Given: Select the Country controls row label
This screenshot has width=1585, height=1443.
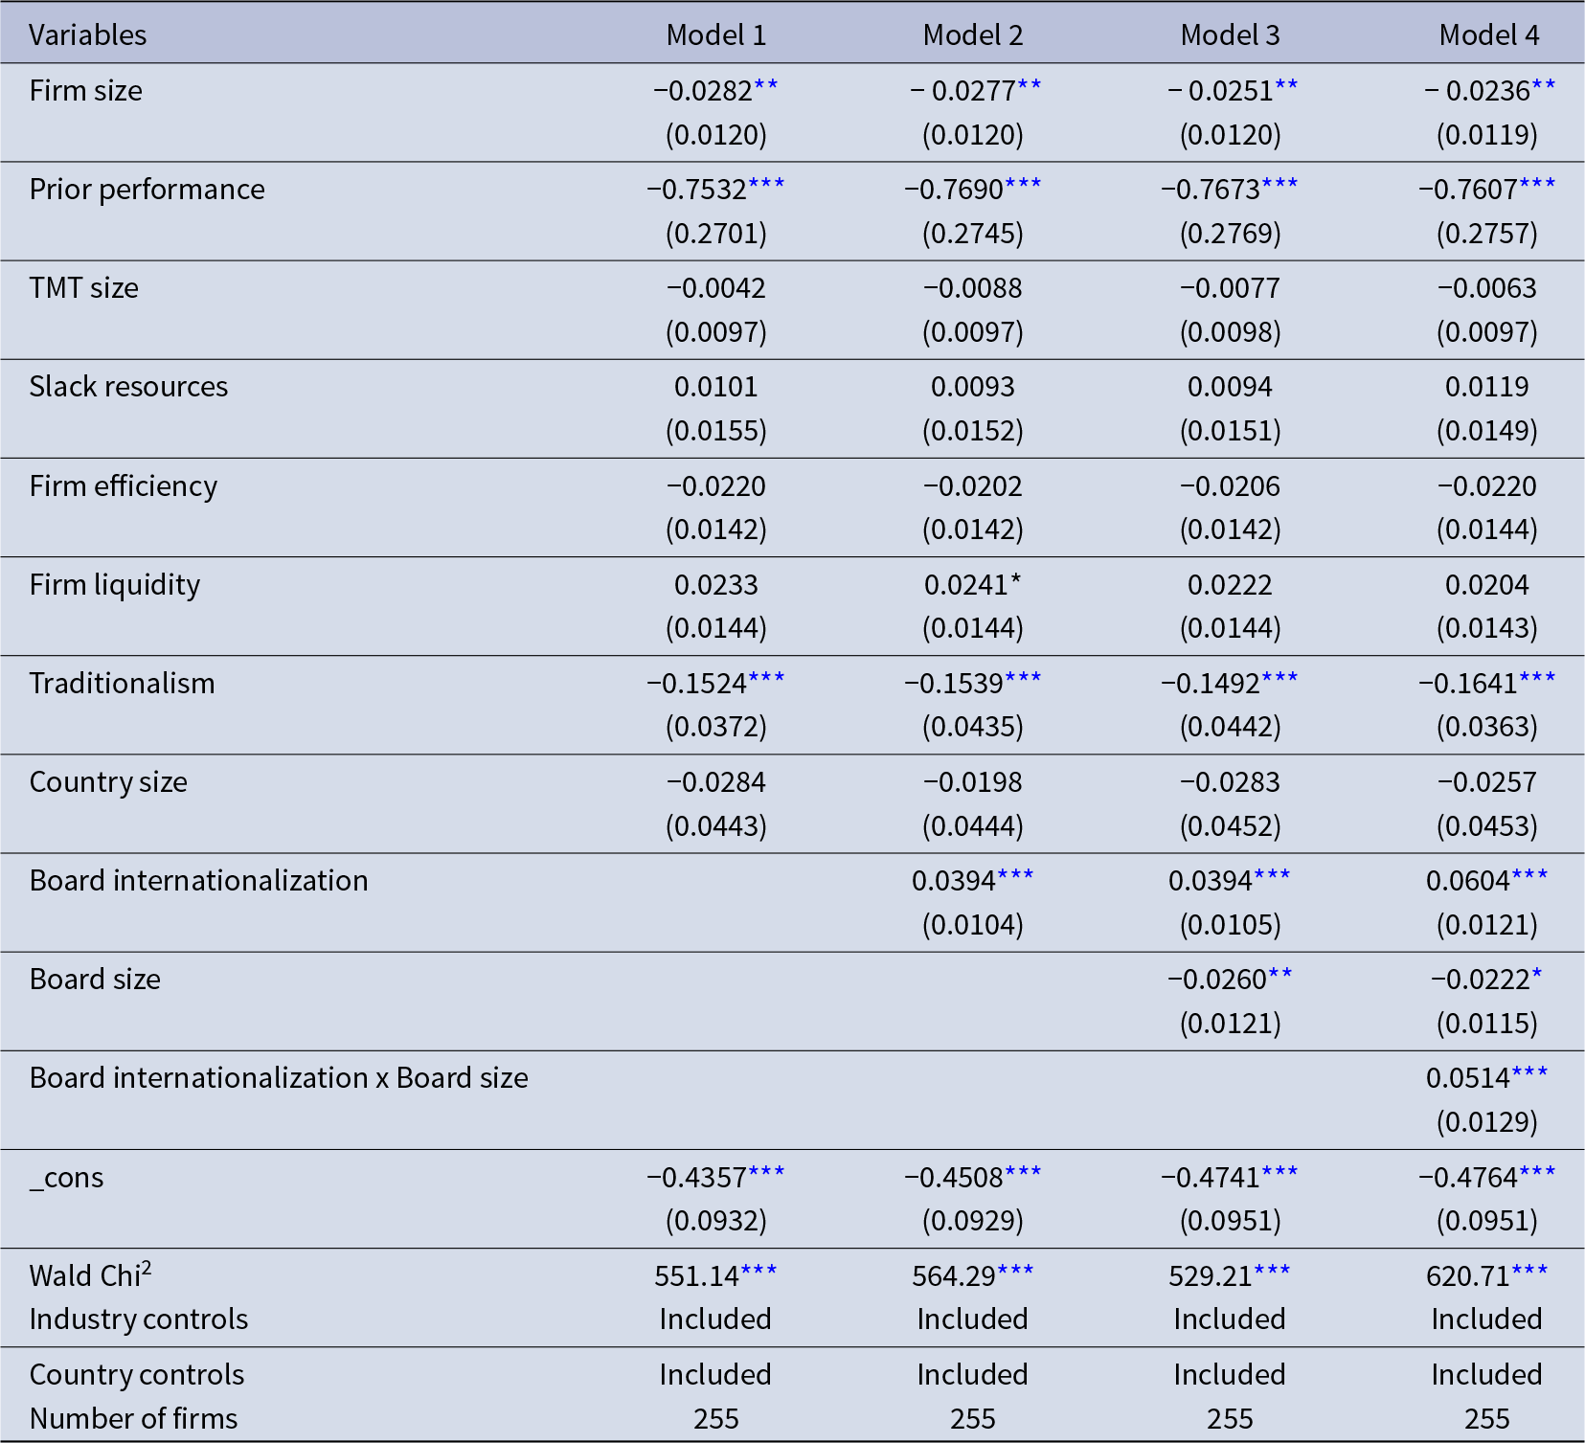Looking at the screenshot, I should coord(137,1375).
